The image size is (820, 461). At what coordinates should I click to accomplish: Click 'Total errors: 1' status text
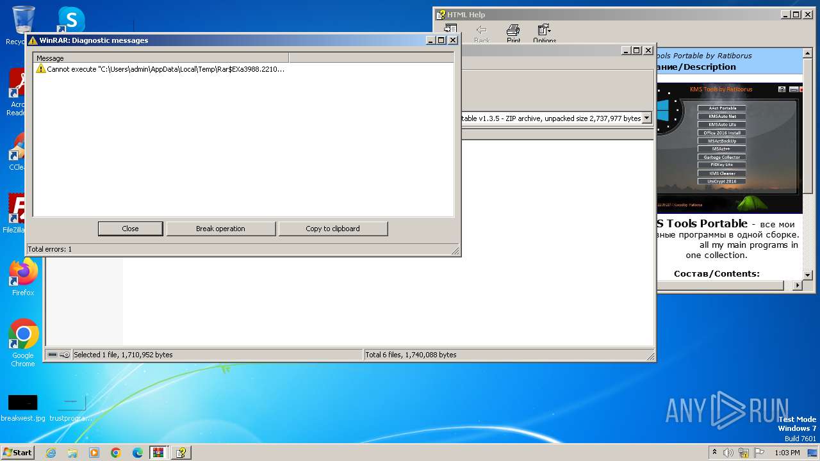coord(50,249)
